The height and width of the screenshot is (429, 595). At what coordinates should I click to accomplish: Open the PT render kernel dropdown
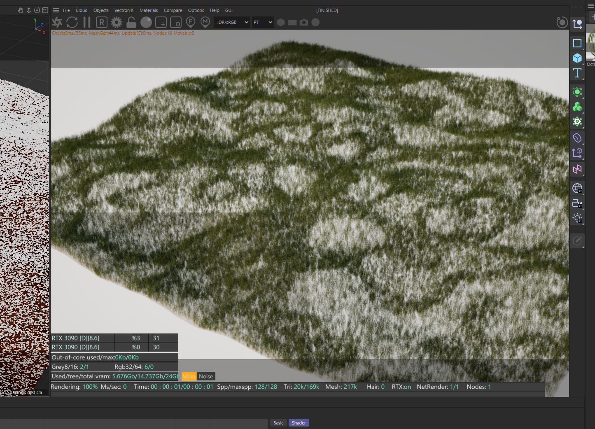tap(263, 22)
